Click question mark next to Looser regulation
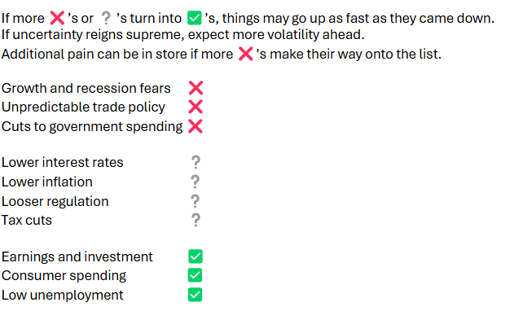514x320 pixels. 195,201
